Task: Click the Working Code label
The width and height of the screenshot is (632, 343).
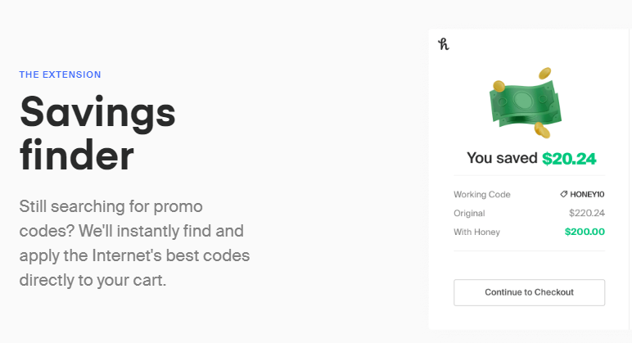Action: pos(482,194)
